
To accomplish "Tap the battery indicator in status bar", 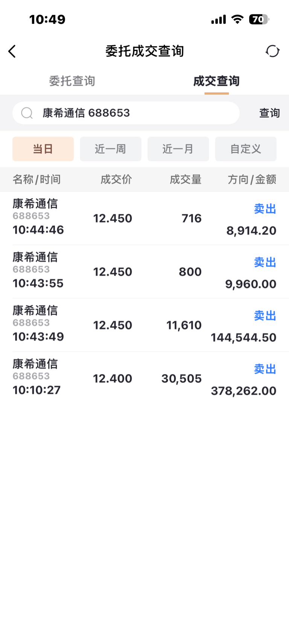I will pos(259,19).
